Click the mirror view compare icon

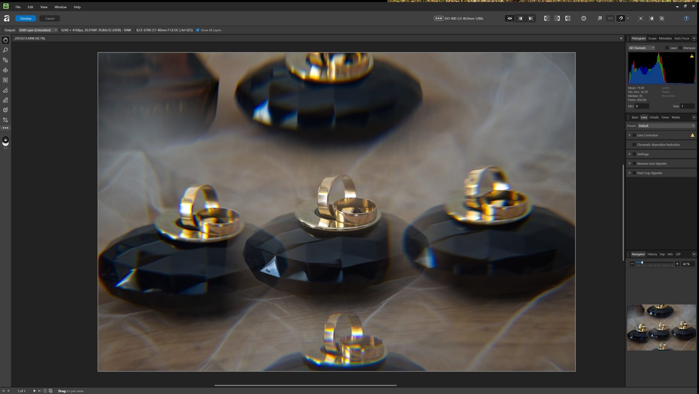(531, 18)
